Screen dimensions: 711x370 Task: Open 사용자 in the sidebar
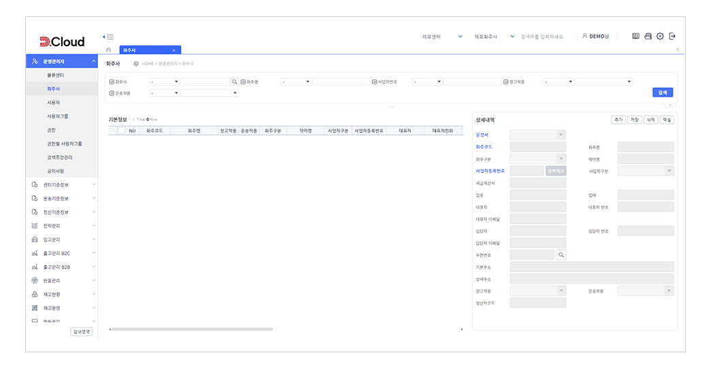pyautogui.click(x=54, y=103)
